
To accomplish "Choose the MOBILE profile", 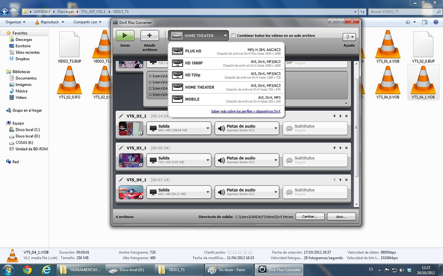I will point(226,99).
